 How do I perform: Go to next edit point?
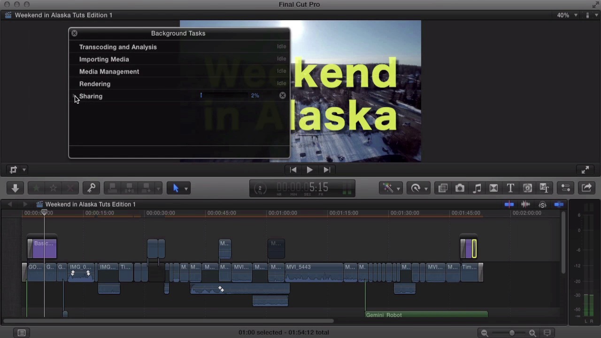tap(327, 170)
